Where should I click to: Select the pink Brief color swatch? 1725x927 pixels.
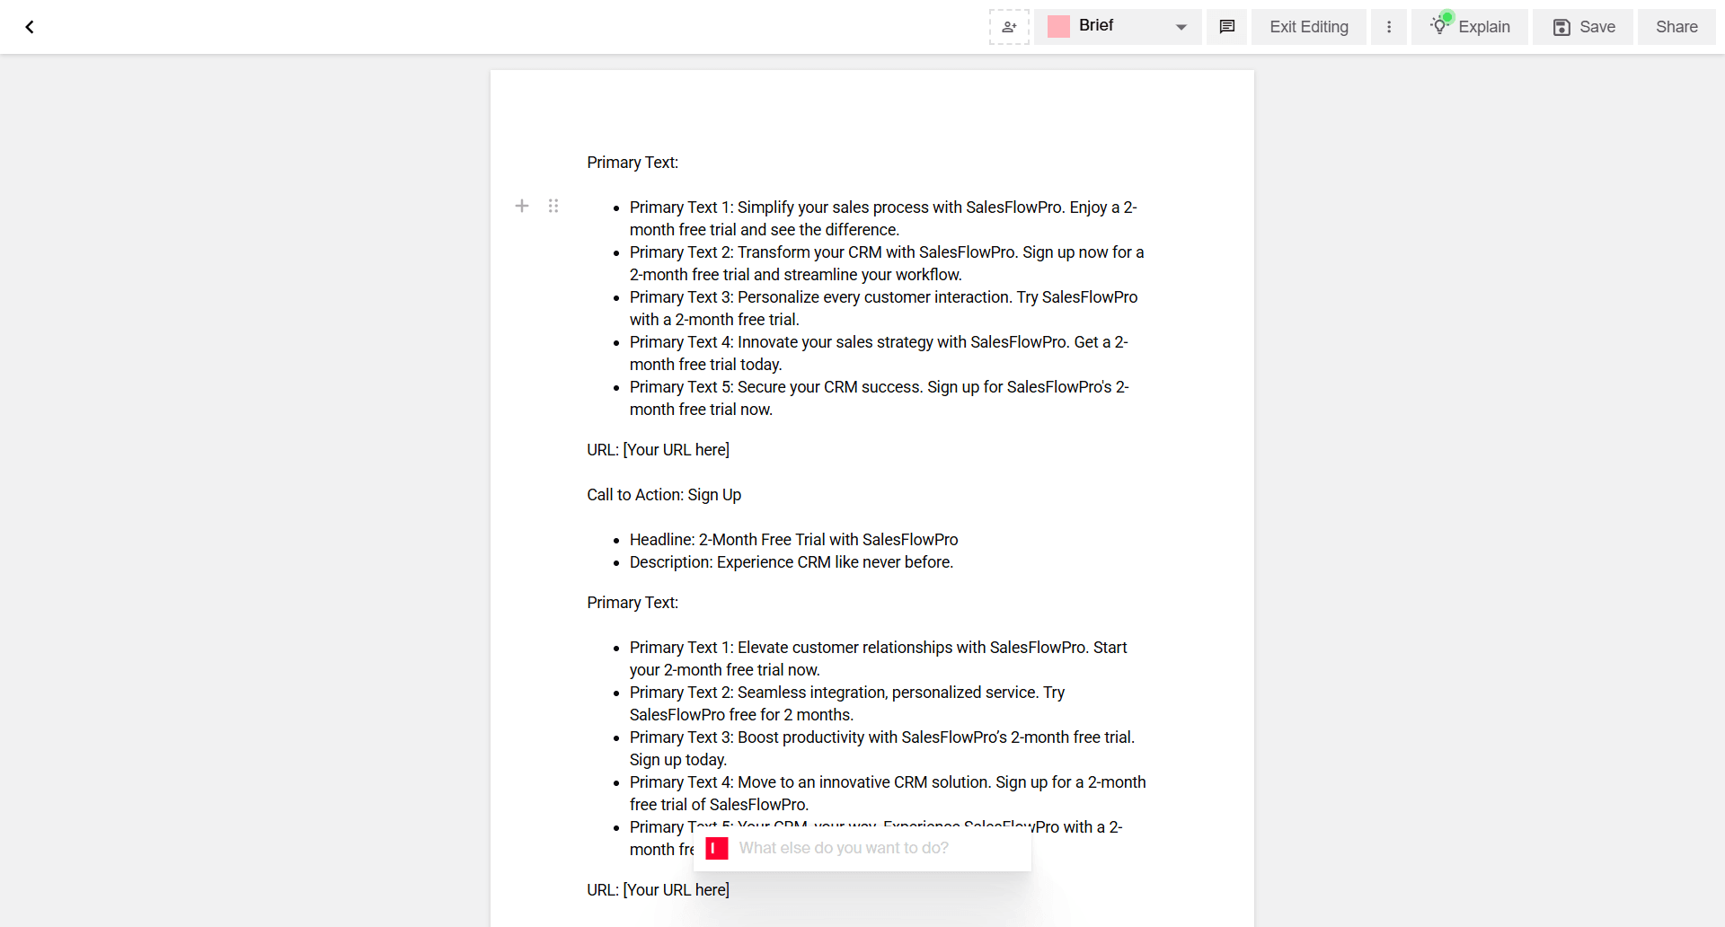point(1058,27)
